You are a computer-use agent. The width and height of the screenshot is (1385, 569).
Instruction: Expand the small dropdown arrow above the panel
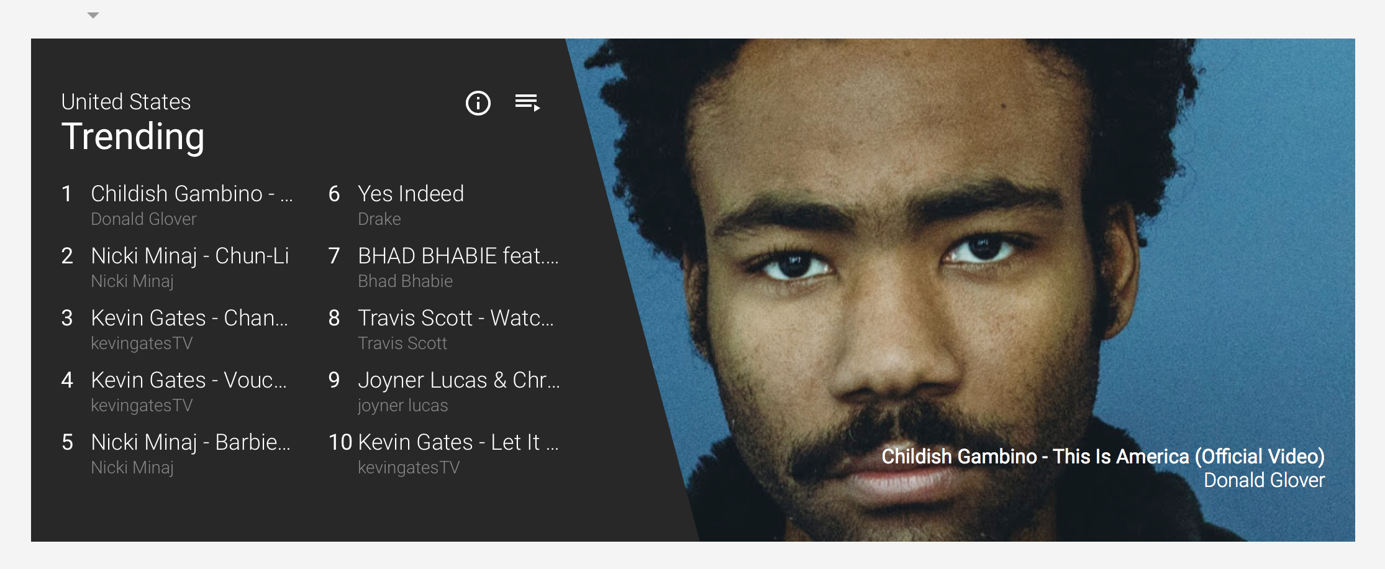[x=93, y=16]
